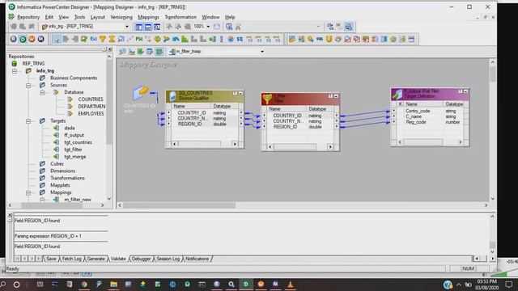
Task: Launch Workflow Manager via the orange W icon
Action: 32,39
